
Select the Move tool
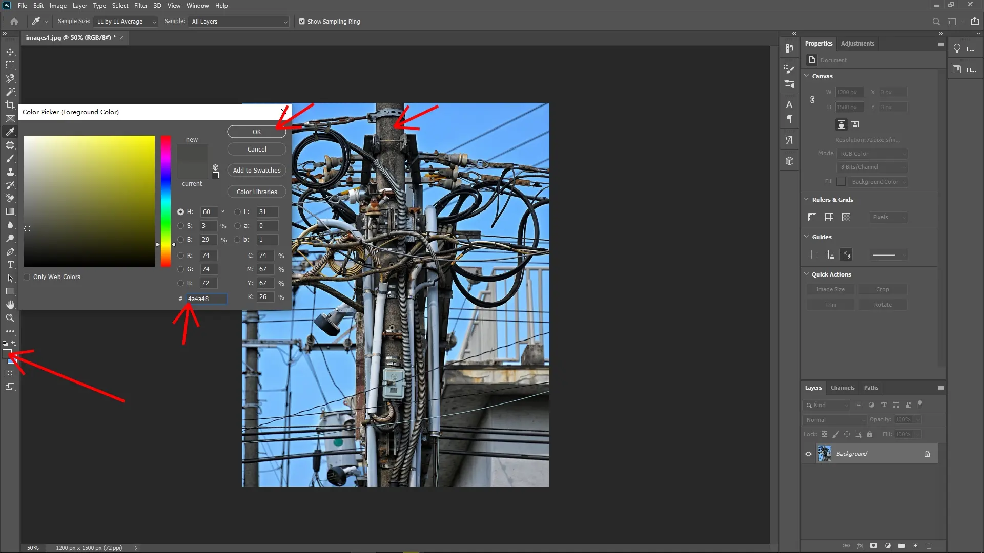[x=10, y=52]
